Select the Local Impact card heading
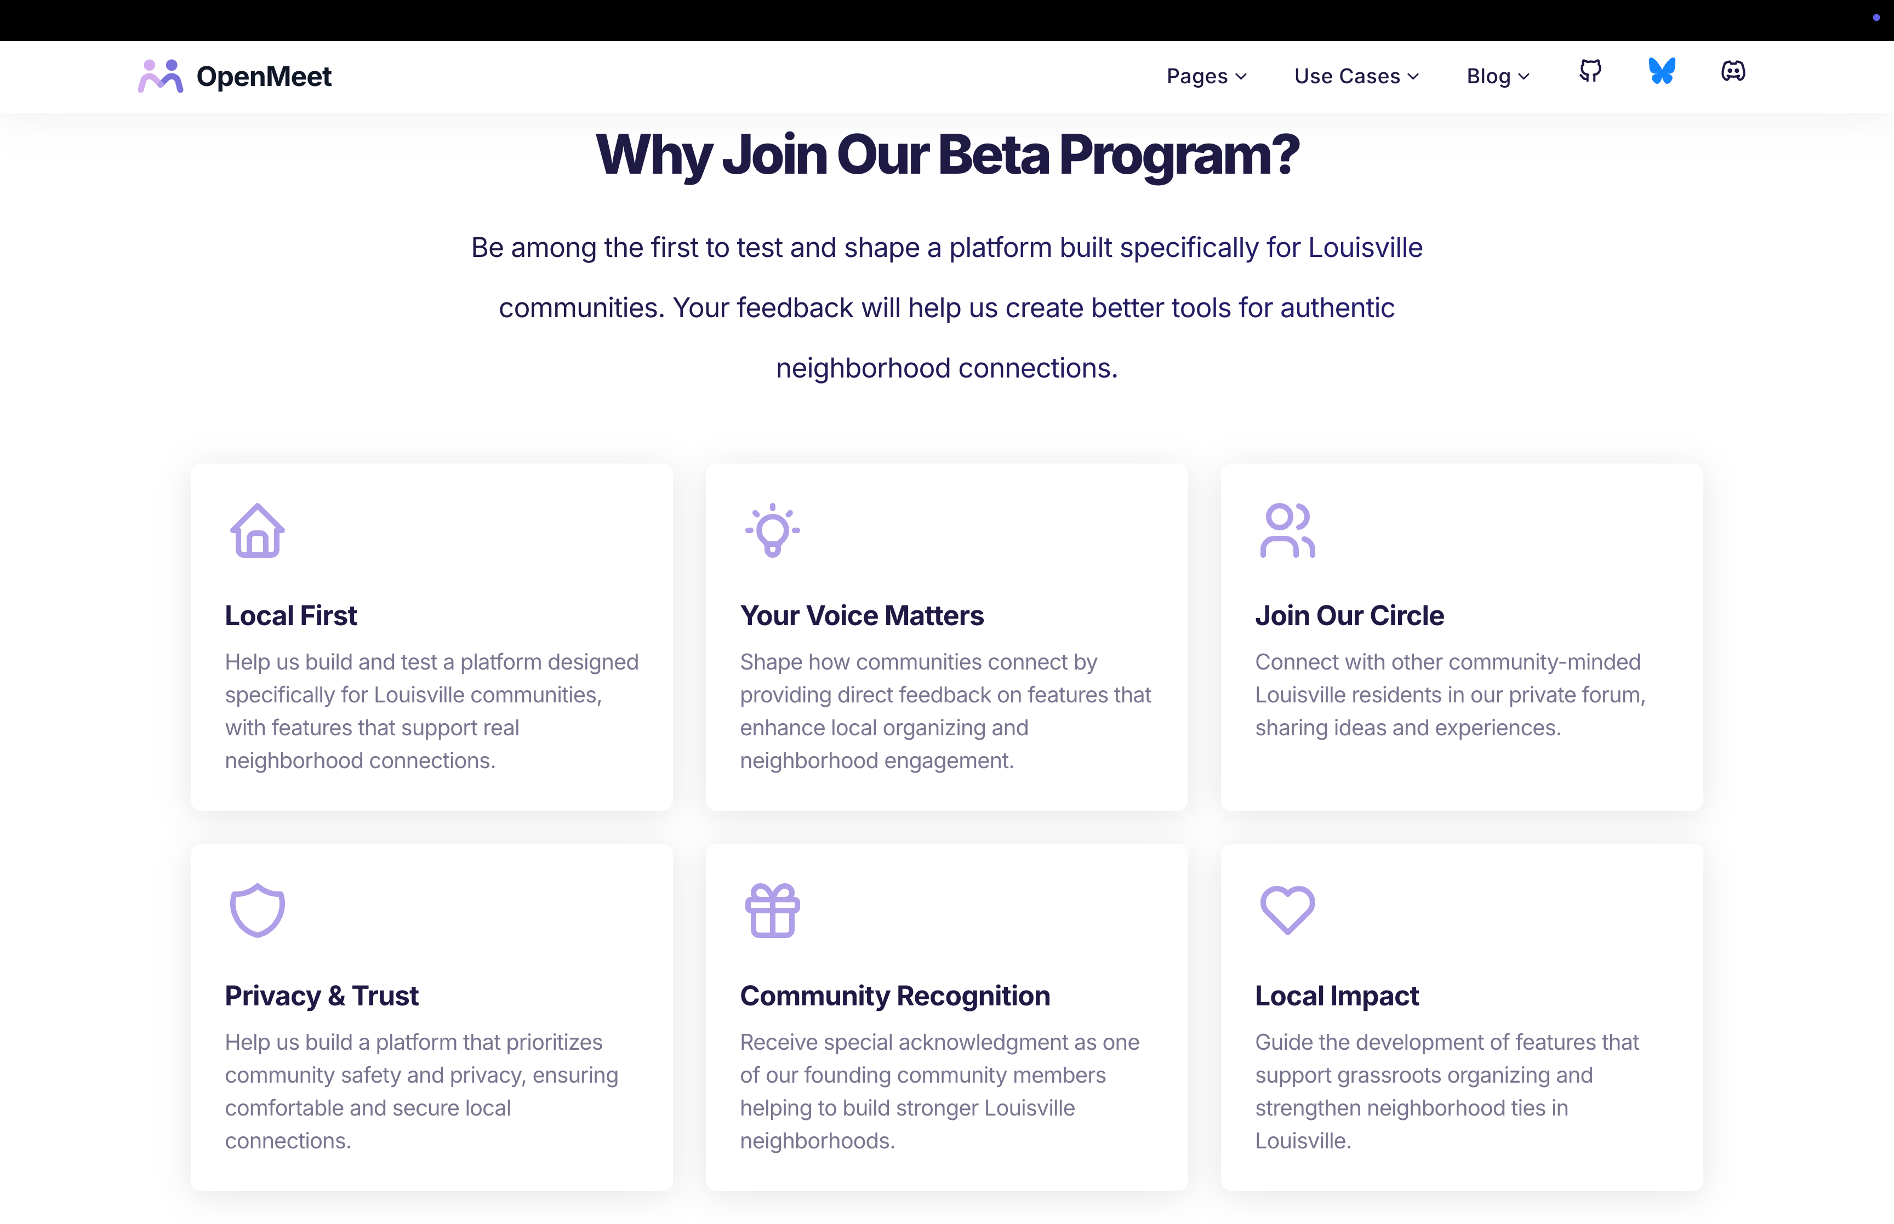This screenshot has width=1894, height=1224. 1337,996
